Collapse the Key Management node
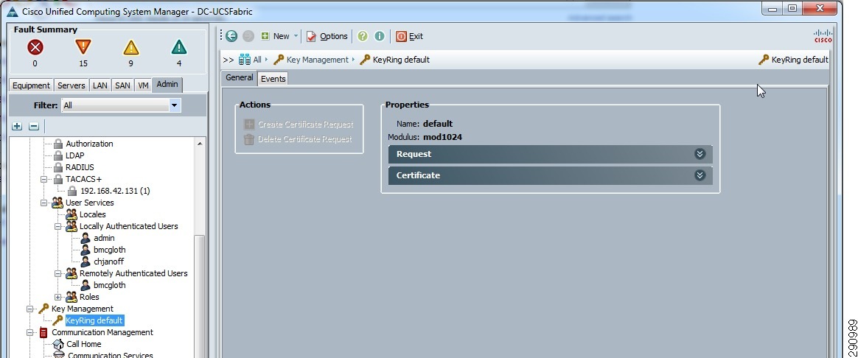The height and width of the screenshot is (358, 858). (30, 309)
